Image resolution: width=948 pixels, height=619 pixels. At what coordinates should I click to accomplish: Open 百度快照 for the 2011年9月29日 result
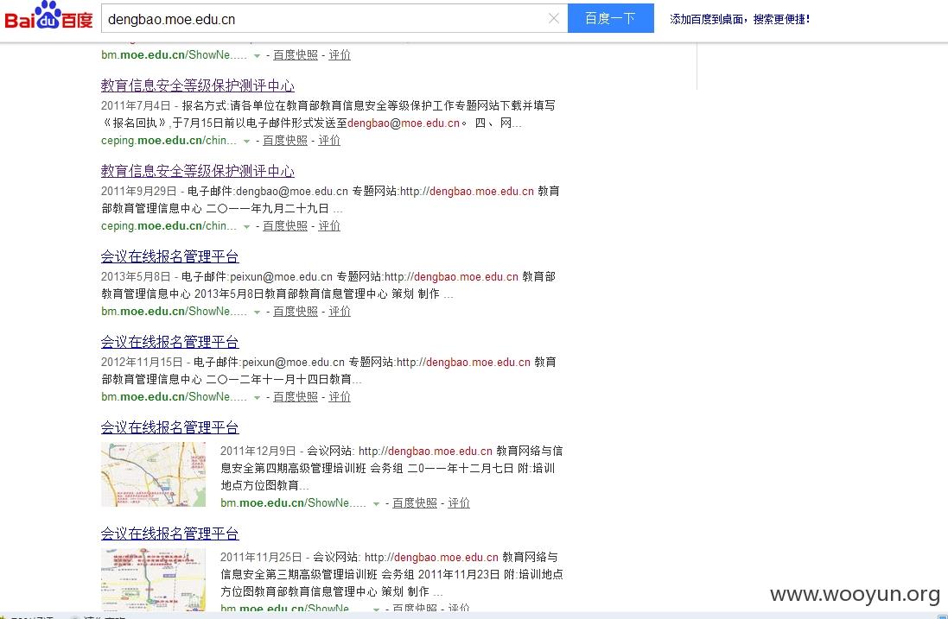[285, 226]
